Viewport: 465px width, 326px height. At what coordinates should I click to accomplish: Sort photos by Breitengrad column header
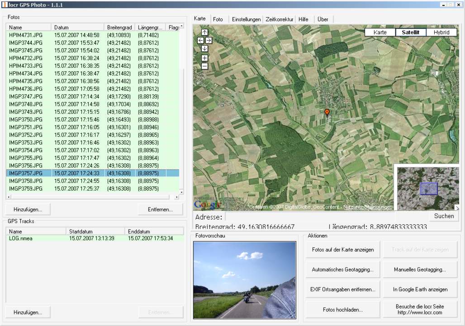[x=120, y=28]
